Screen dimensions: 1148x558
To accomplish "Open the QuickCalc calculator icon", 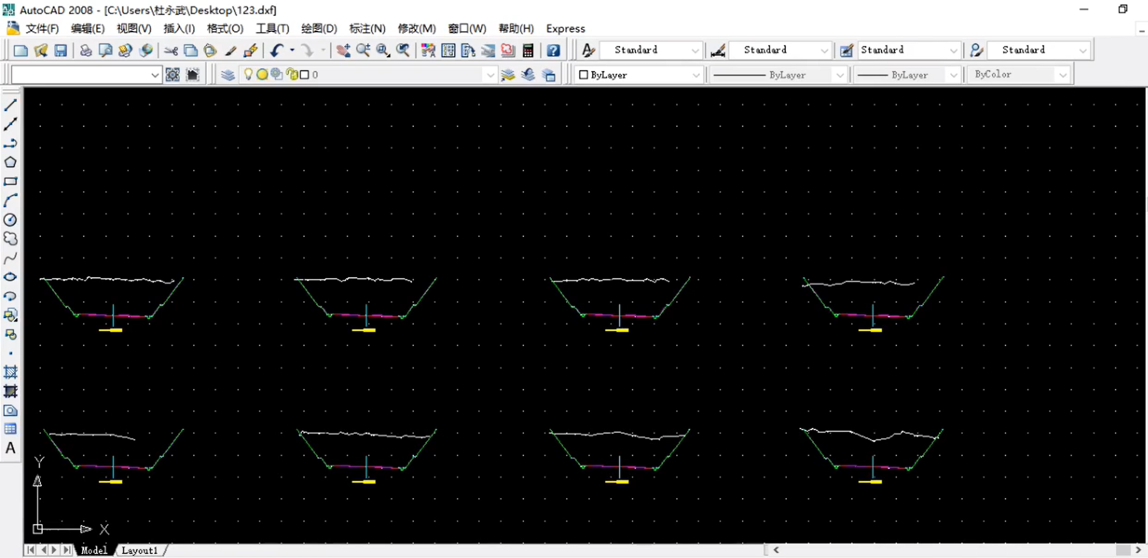I will (528, 50).
